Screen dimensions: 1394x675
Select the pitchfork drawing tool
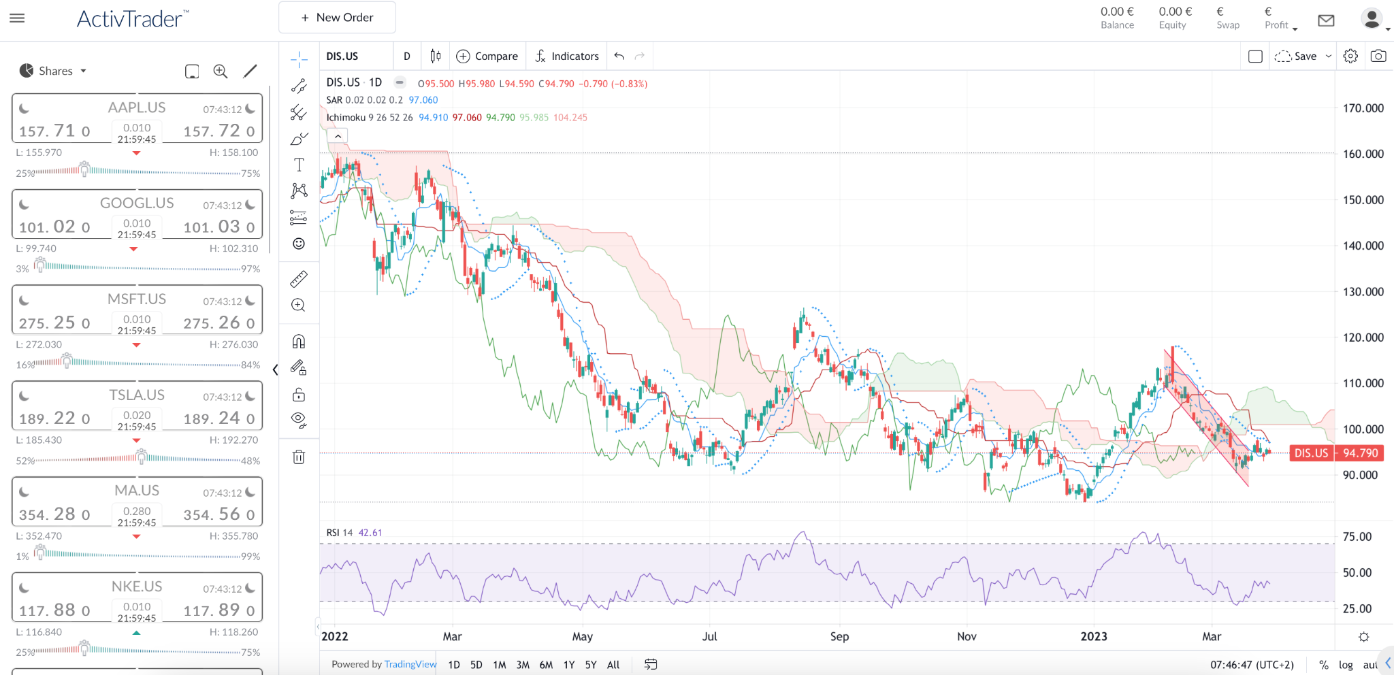299,112
